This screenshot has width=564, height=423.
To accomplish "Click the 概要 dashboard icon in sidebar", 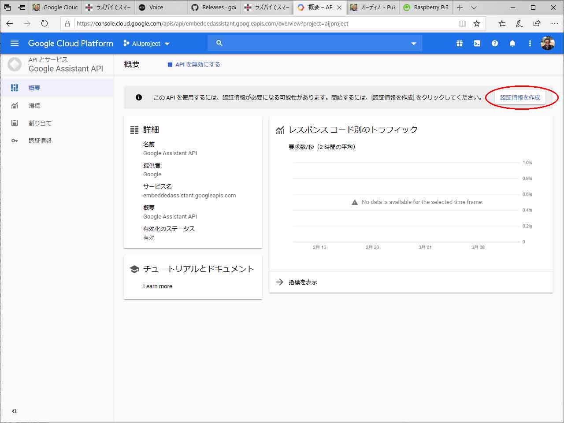I will tap(15, 88).
